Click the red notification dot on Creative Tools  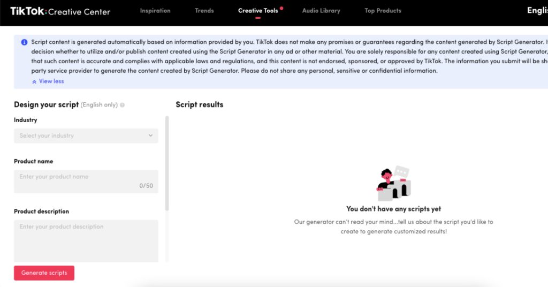(281, 8)
